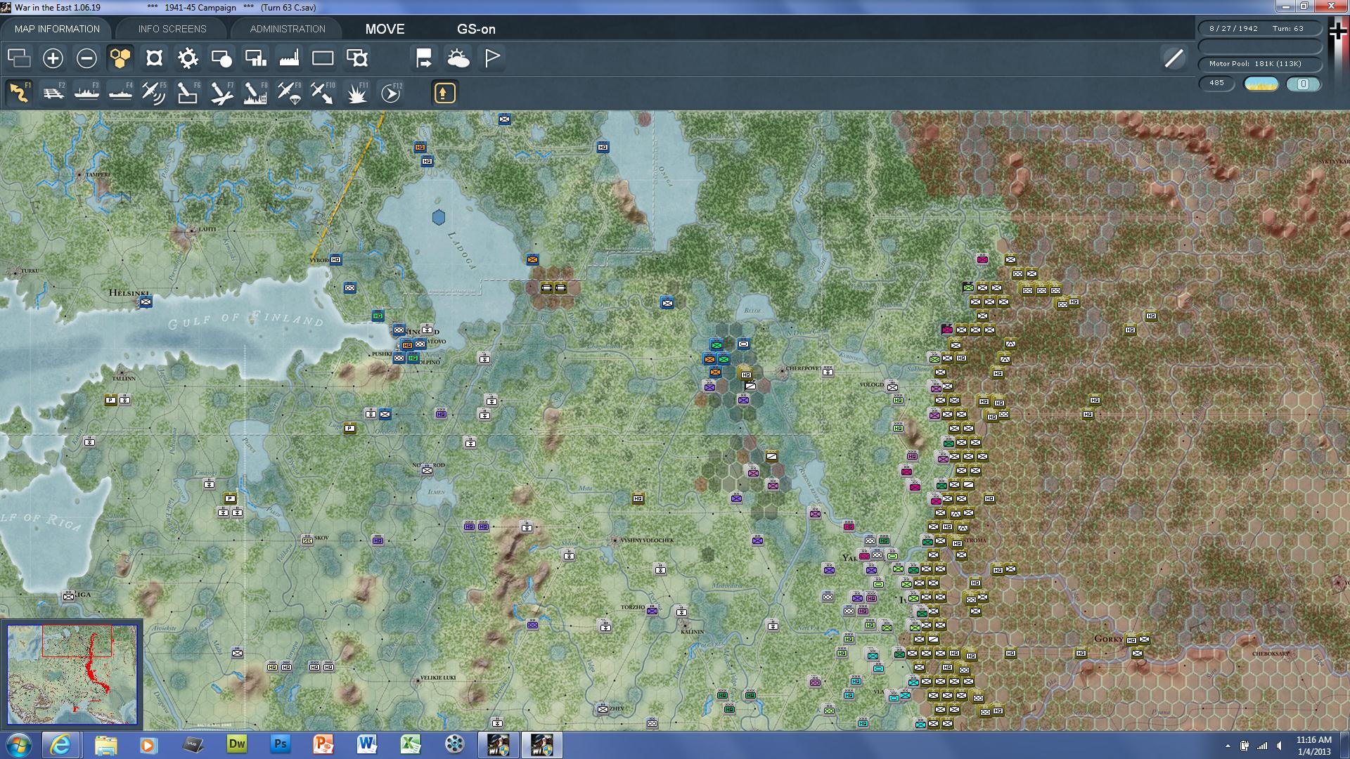Show the weather (sun and cloud) icon
1350x759 pixels.
coord(458,58)
